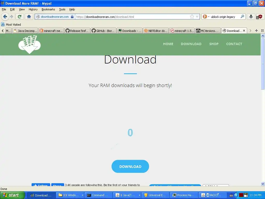Screen dimensions: 265x199
Task: Open DOWNLOAD in site navigation
Action: click(x=191, y=44)
